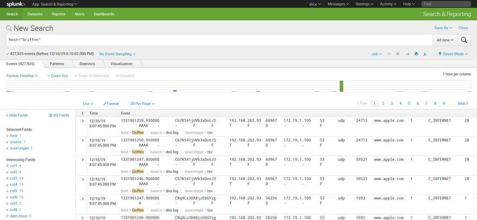
Task: Switch to the Statistics tab
Action: [x=87, y=64]
